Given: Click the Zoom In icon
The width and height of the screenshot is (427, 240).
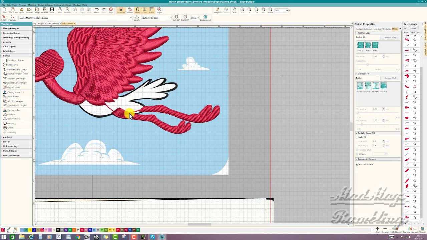Looking at the screenshot, I should click(x=249, y=10).
